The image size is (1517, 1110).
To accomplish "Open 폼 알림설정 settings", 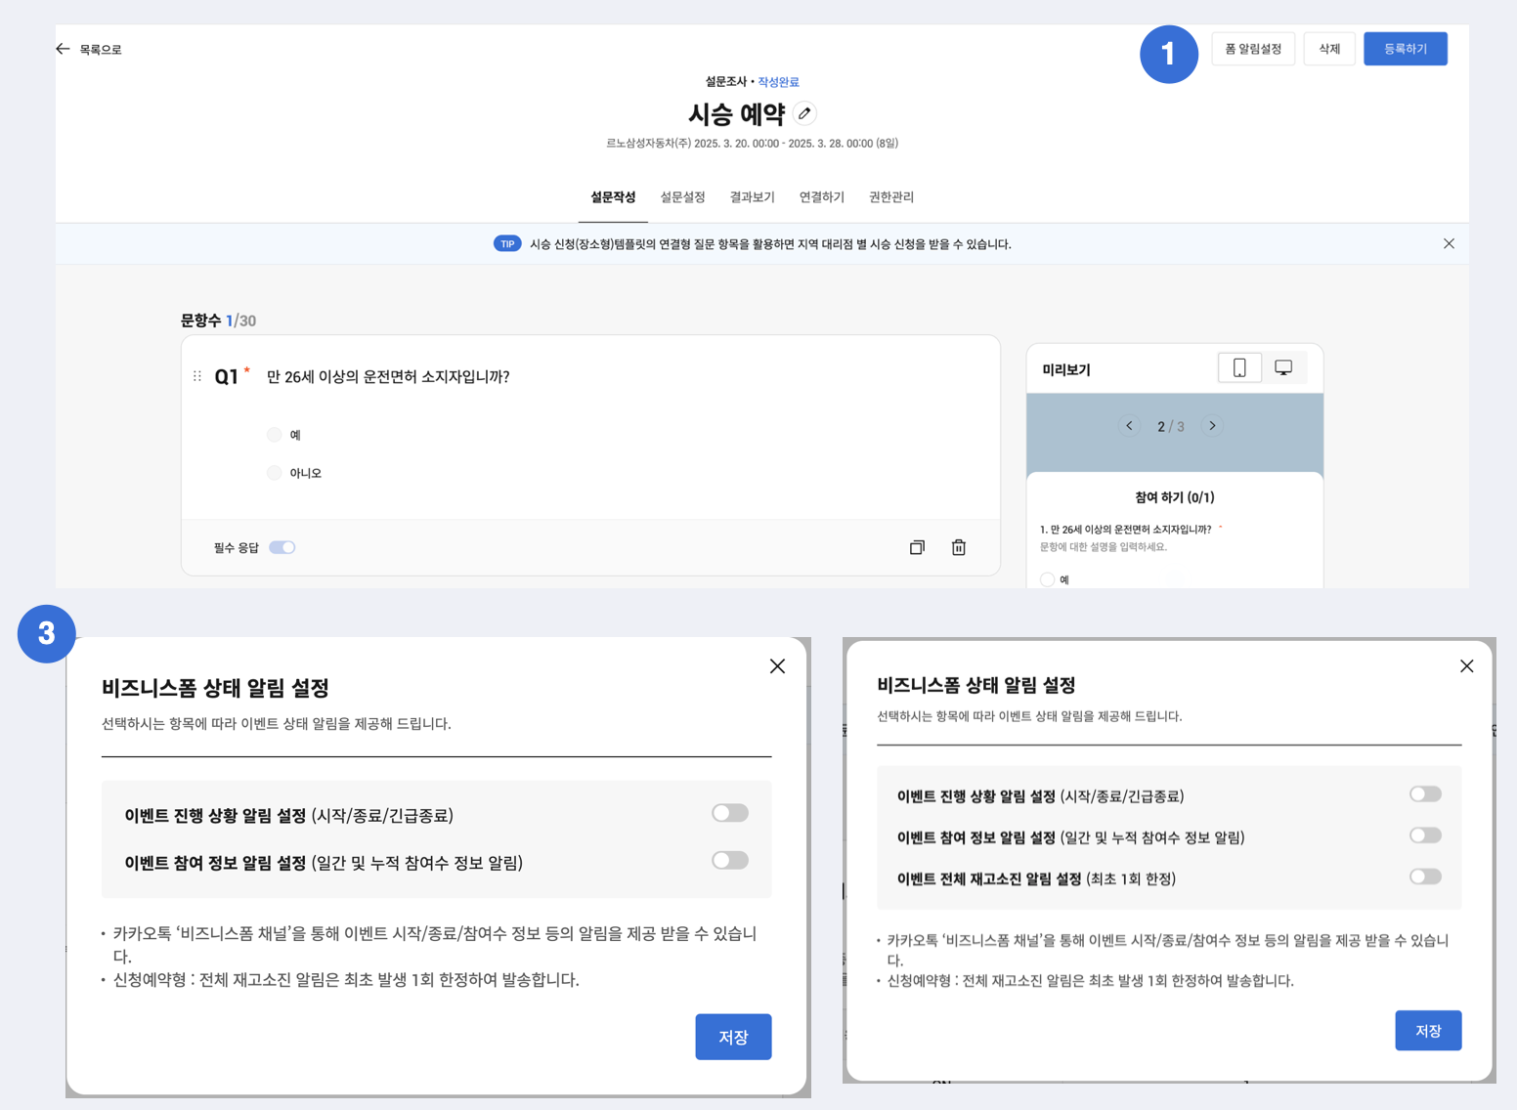I will point(1253,49).
